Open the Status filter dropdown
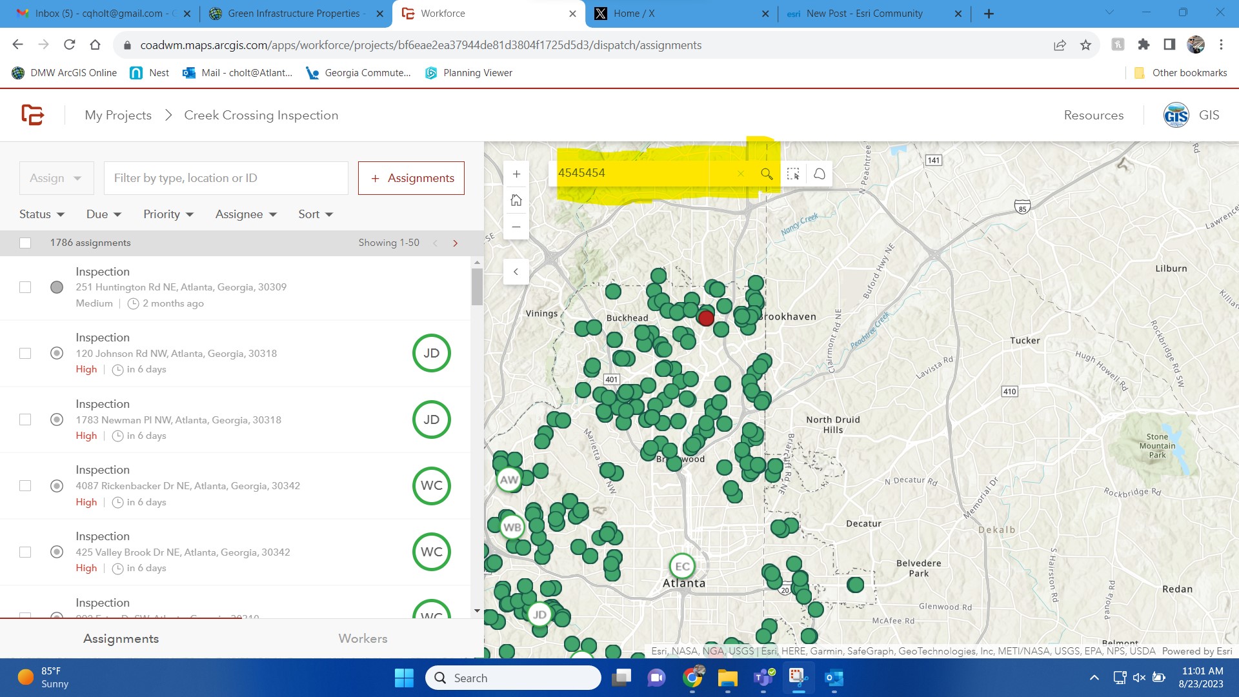Image resolution: width=1239 pixels, height=697 pixels. pos(41,214)
